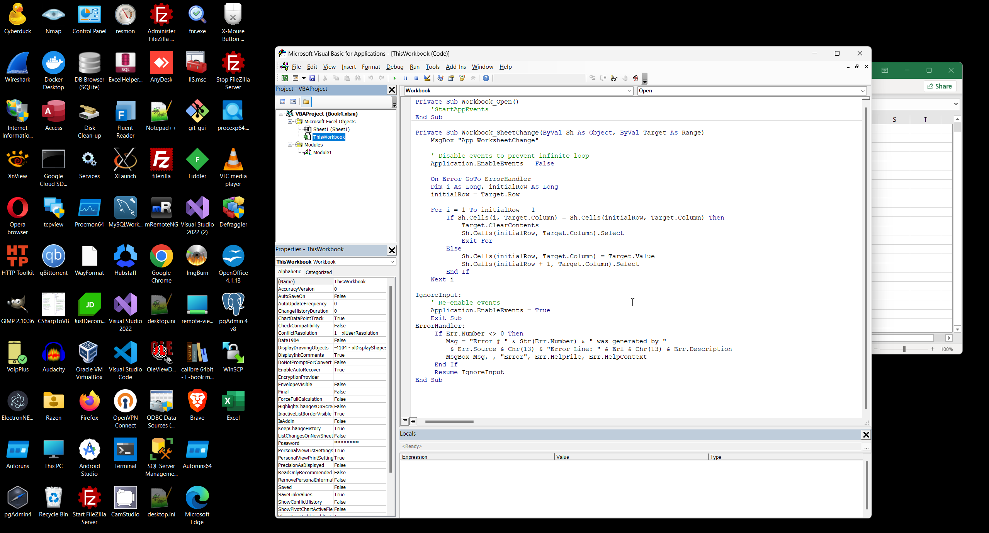989x533 pixels.
Task: Open the Workbook object dropdown
Action: pos(629,91)
